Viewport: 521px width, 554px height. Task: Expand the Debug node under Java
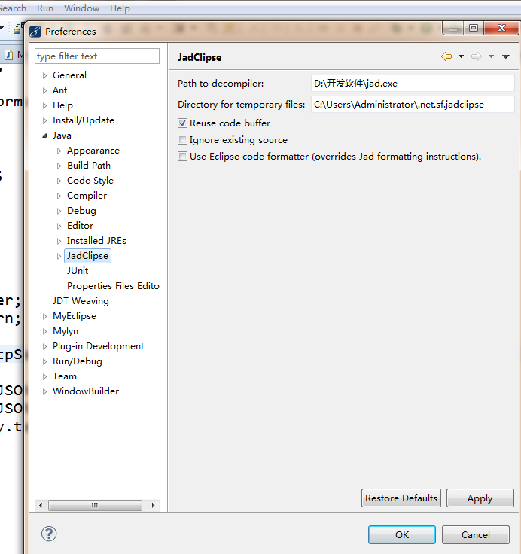pos(59,211)
